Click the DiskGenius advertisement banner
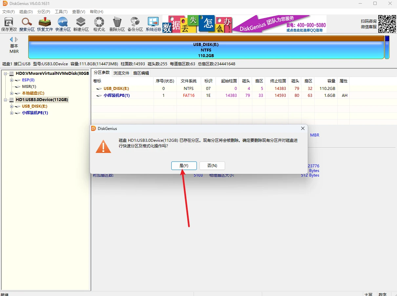 (x=244, y=24)
